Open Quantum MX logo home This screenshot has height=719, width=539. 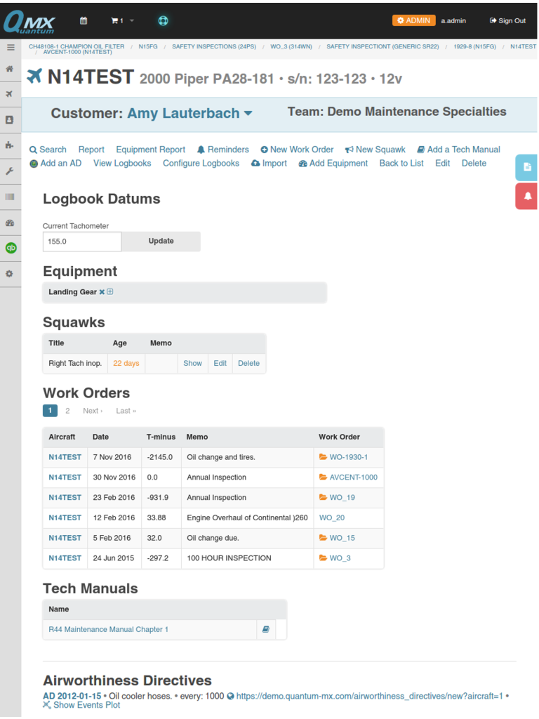point(29,22)
